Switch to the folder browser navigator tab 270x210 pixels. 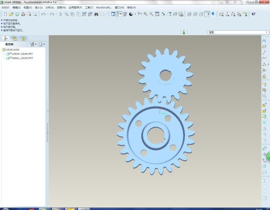15,38
